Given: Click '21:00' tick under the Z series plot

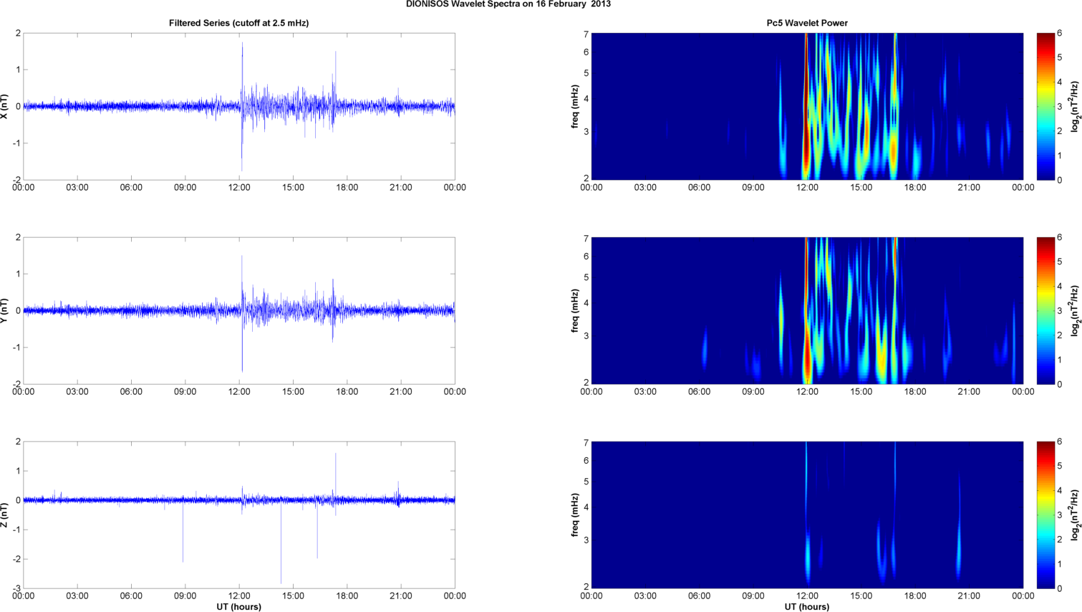Looking at the screenshot, I should click(401, 596).
